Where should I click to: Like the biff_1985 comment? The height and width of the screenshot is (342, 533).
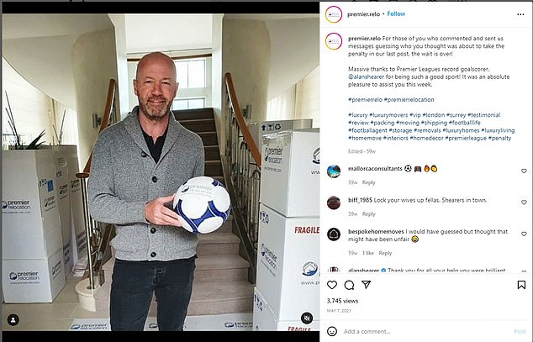[524, 203]
